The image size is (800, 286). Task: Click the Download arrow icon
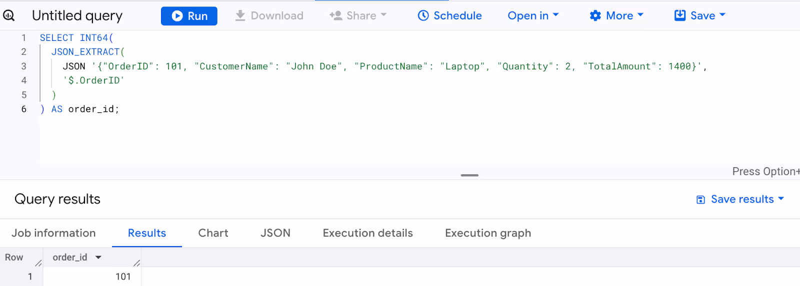click(240, 15)
